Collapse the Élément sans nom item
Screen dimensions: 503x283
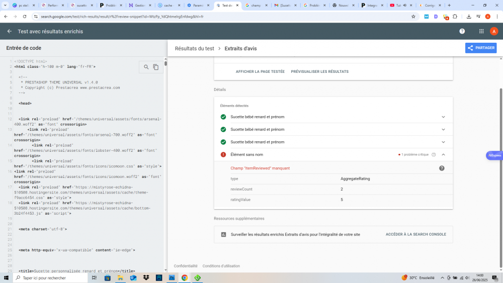443,154
